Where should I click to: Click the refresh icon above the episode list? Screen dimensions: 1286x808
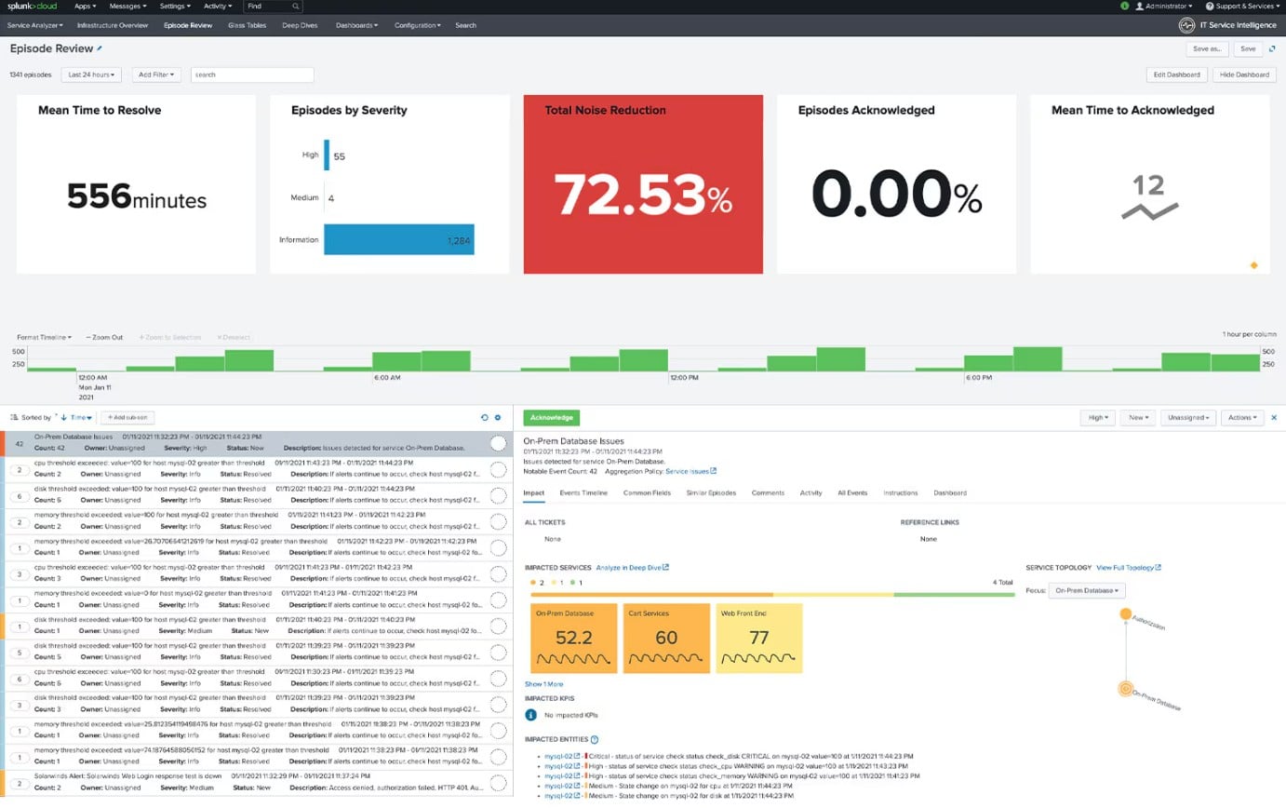484,417
